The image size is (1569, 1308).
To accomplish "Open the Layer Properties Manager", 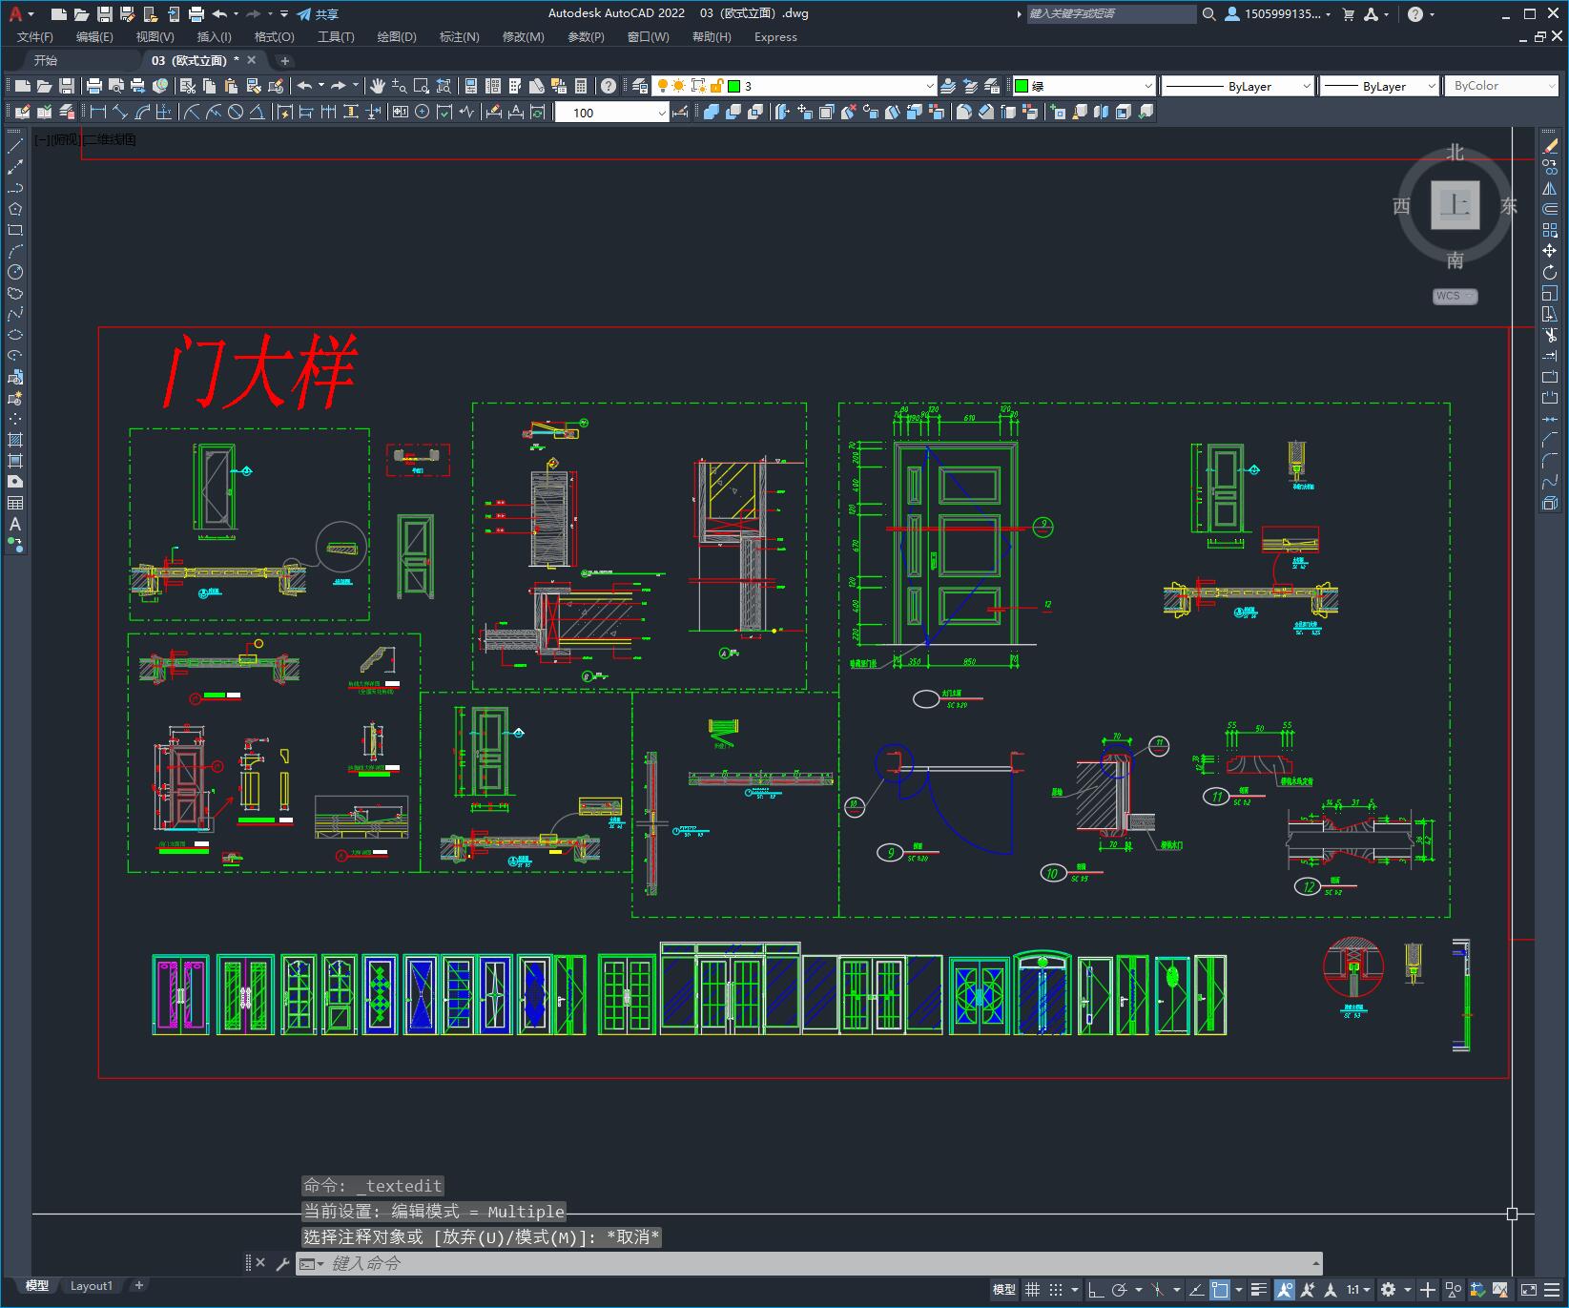I will [x=640, y=86].
